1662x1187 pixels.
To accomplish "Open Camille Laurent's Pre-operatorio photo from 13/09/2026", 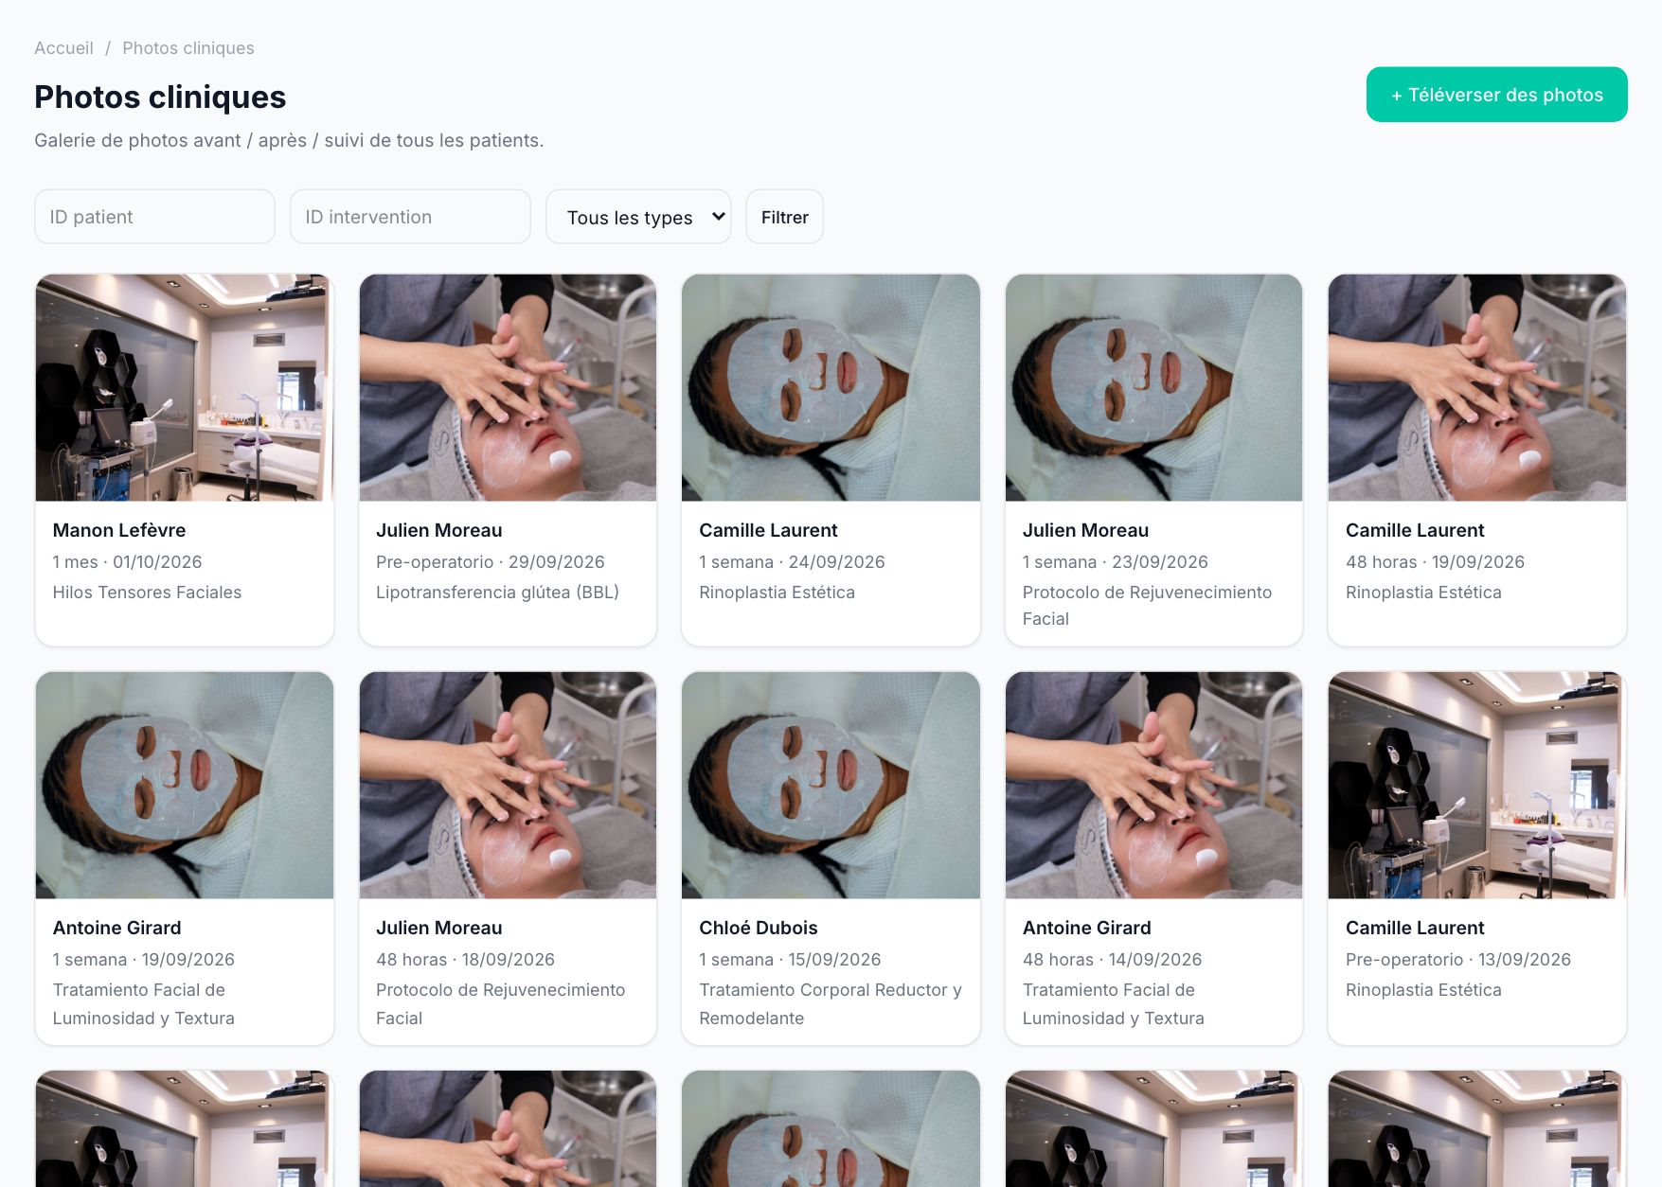I will [x=1477, y=786].
